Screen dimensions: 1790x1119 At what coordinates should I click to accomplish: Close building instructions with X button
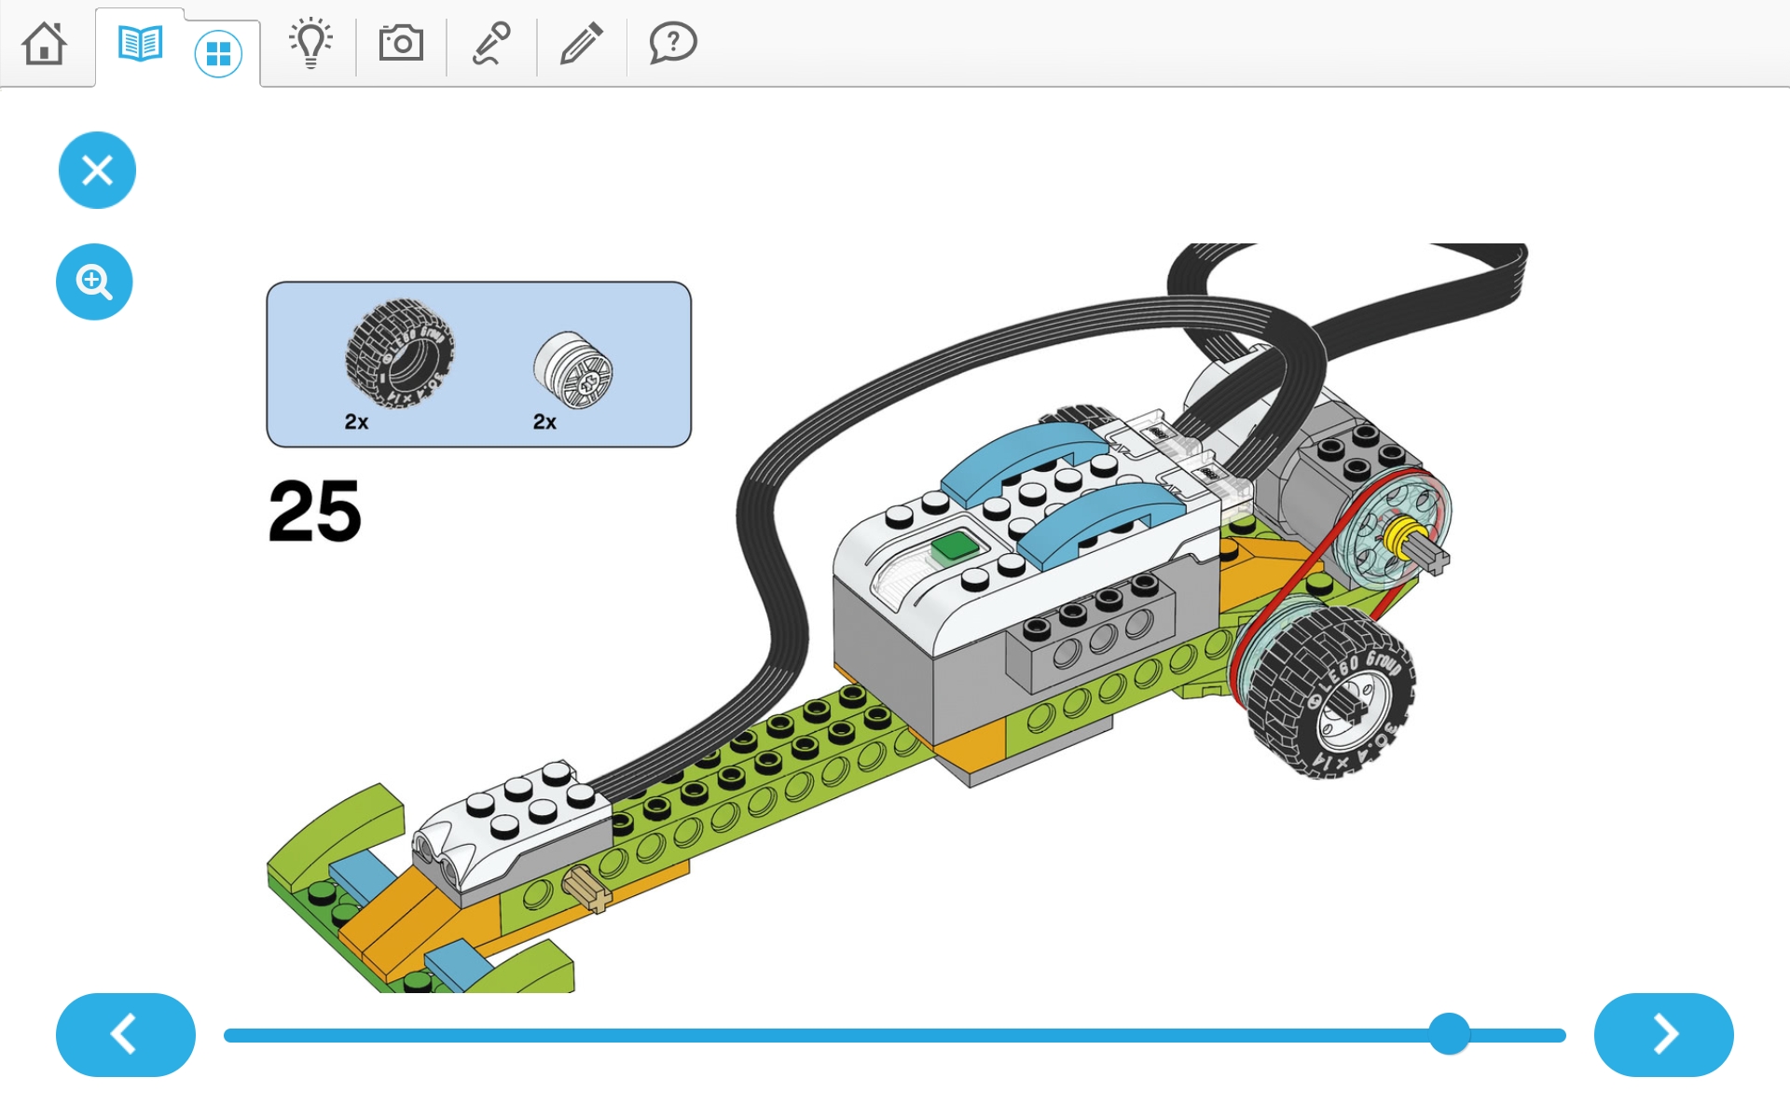point(97,170)
